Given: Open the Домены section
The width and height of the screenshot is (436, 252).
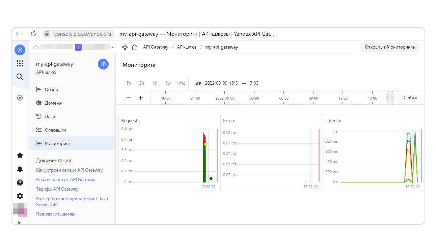Looking at the screenshot, I should click(x=72, y=103).
